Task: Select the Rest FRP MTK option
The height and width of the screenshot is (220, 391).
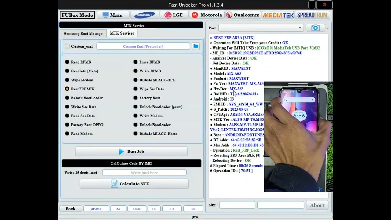Action: (80, 89)
